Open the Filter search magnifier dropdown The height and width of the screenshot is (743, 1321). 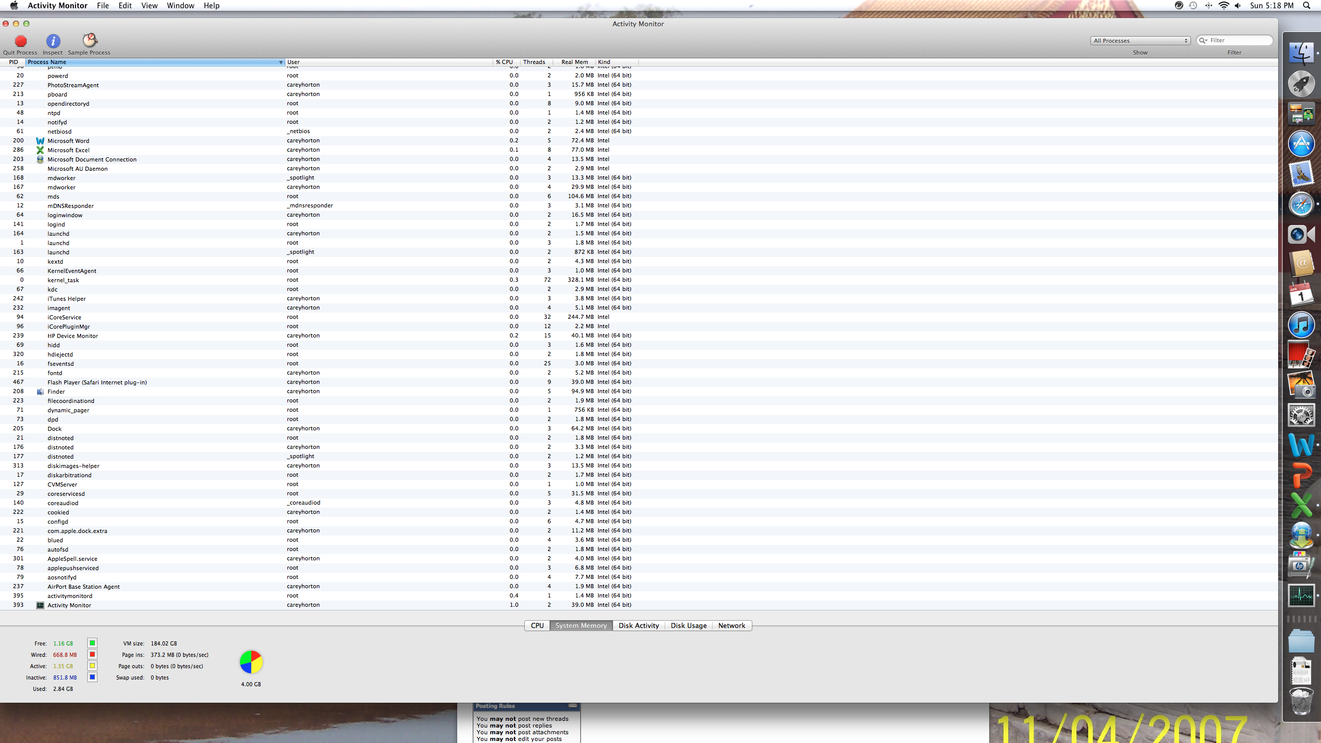1204,41
